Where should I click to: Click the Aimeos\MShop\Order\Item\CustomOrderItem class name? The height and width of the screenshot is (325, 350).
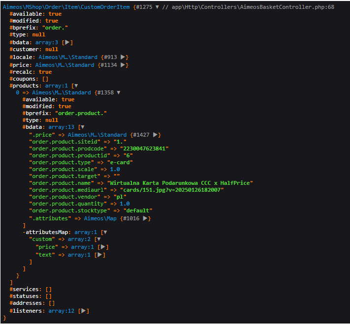click(66, 7)
